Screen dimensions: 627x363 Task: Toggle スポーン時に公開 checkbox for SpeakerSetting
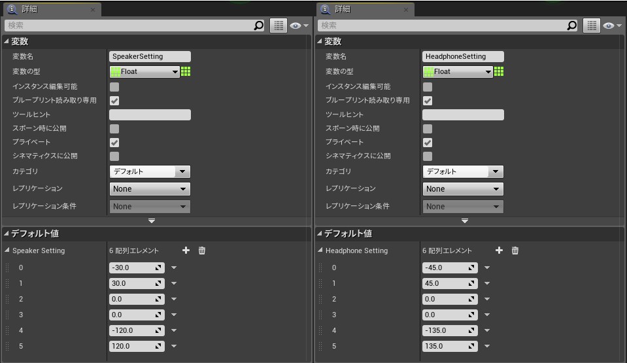click(114, 128)
